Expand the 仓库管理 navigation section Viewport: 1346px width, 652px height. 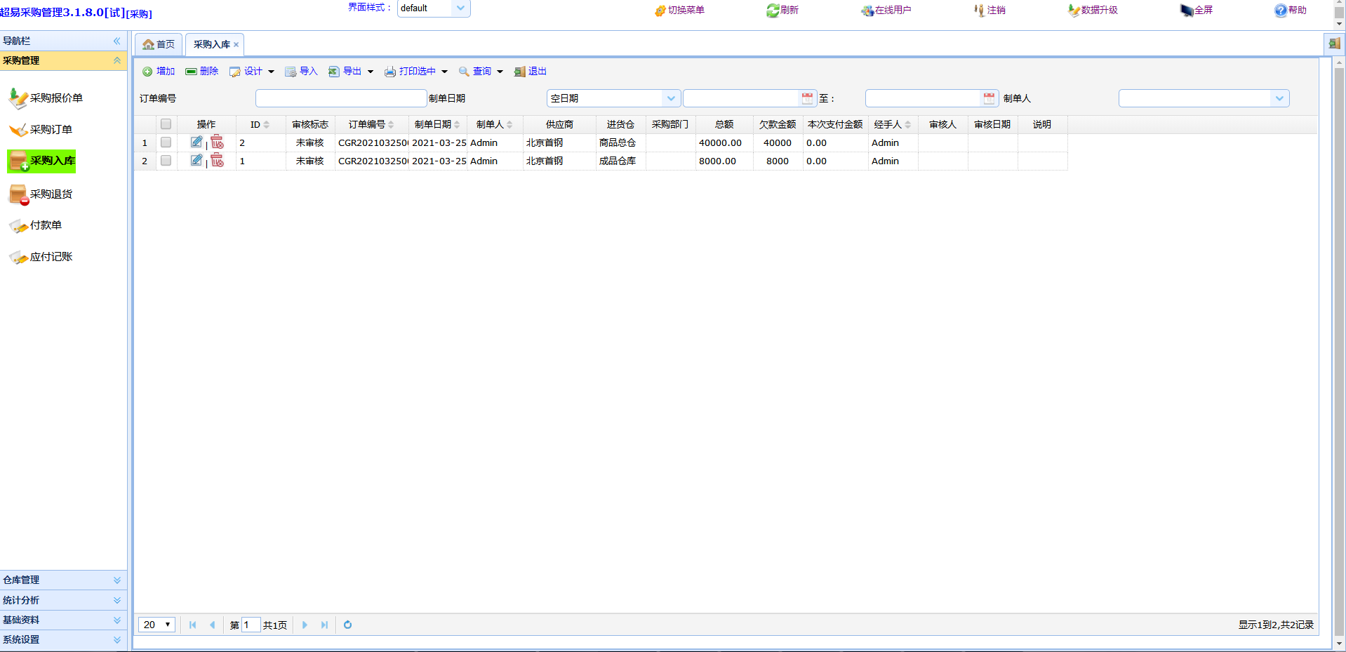click(x=63, y=580)
